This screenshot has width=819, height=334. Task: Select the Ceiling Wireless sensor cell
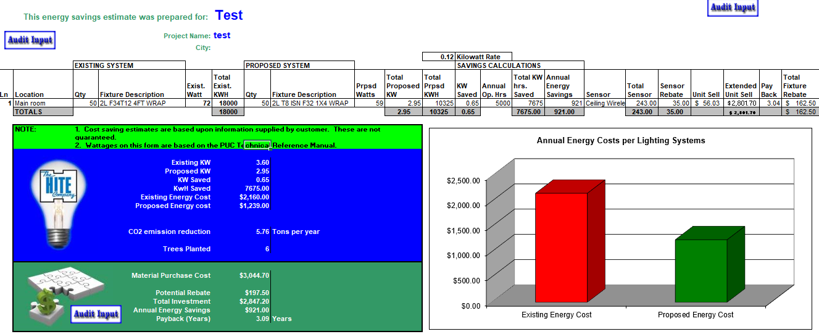coord(605,103)
